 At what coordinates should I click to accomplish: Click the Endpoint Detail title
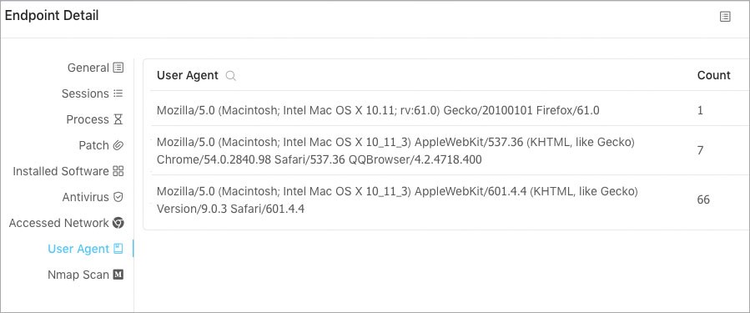point(52,16)
